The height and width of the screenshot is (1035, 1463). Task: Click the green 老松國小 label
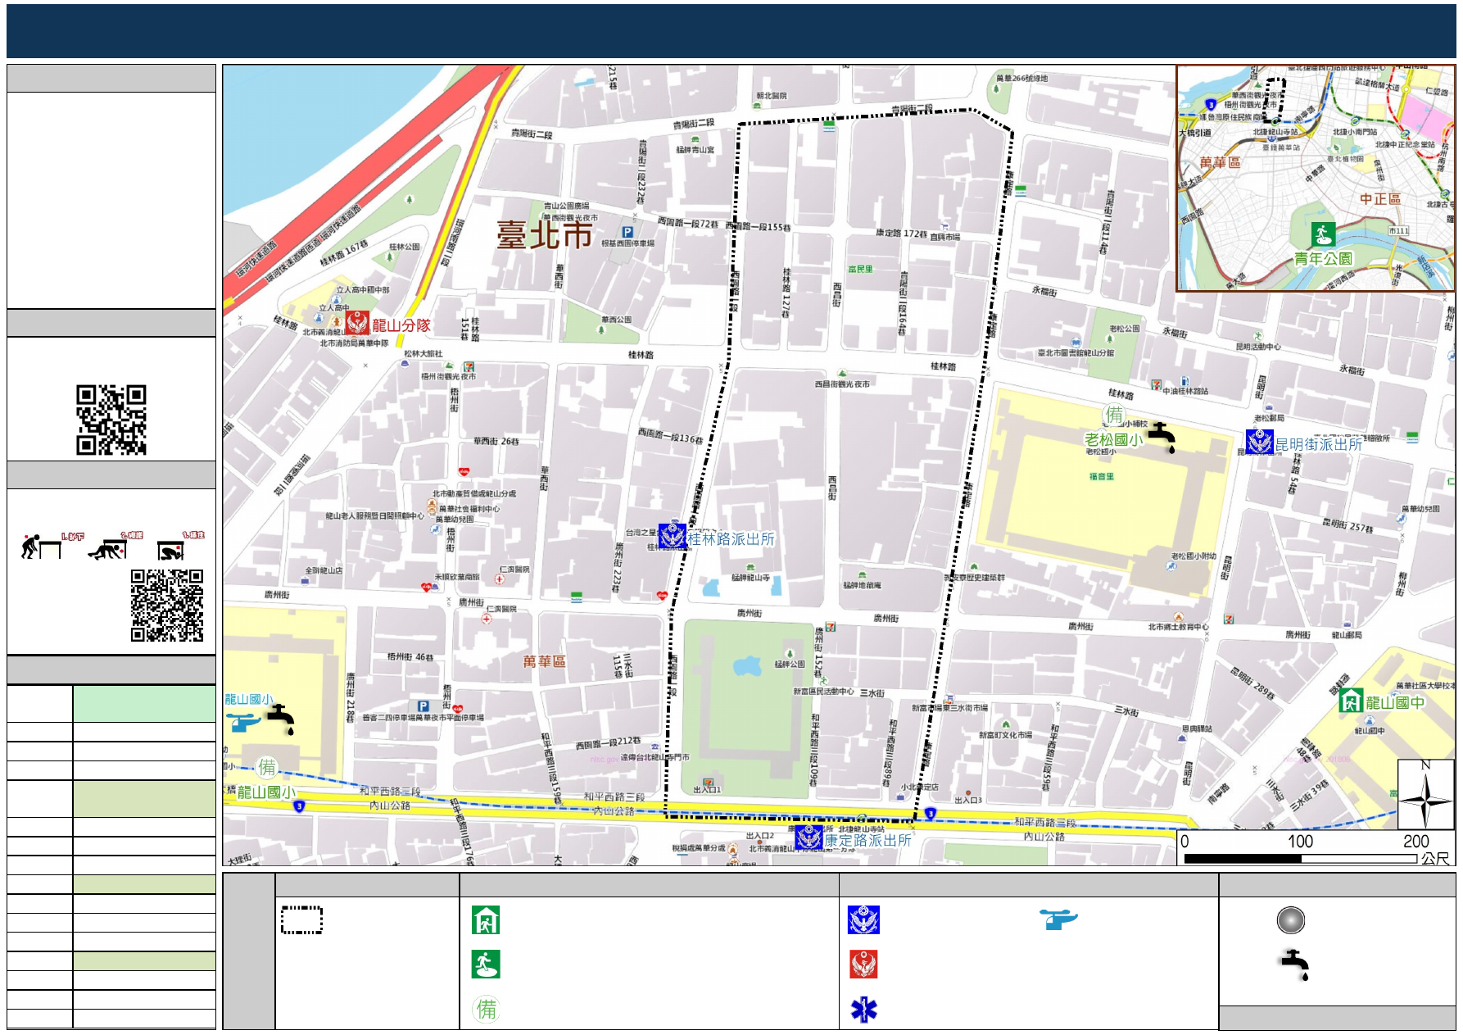coord(1114,439)
